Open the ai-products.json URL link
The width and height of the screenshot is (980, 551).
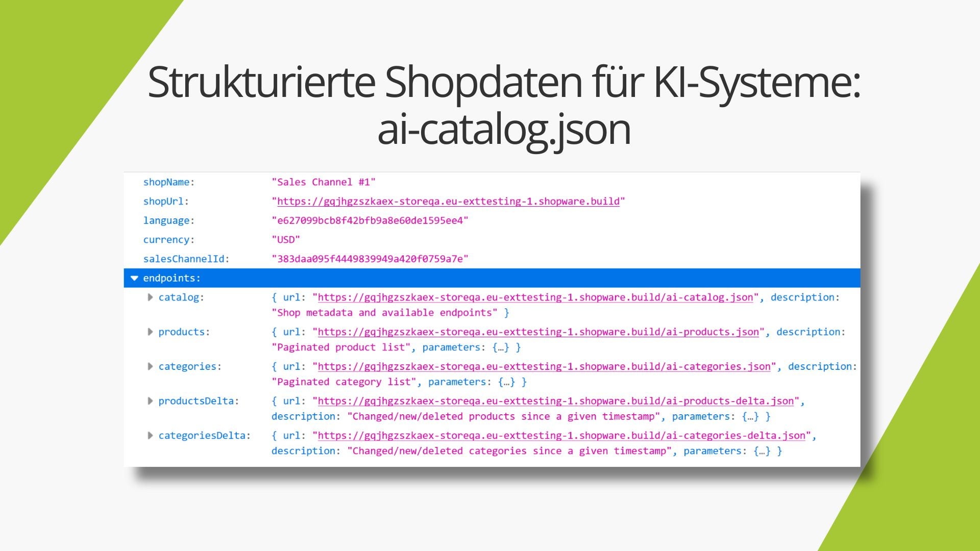click(x=538, y=332)
